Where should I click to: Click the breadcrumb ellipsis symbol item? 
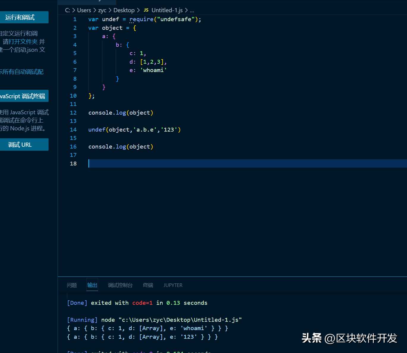tap(192, 10)
